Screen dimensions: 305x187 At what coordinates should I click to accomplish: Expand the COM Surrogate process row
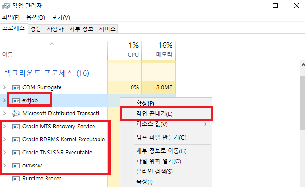click(x=5, y=87)
